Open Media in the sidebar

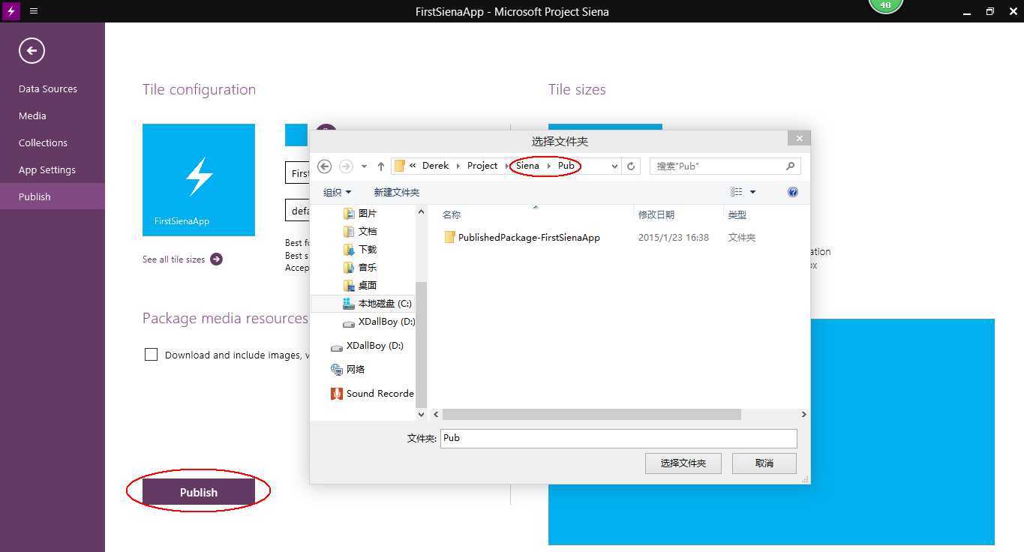click(x=32, y=115)
